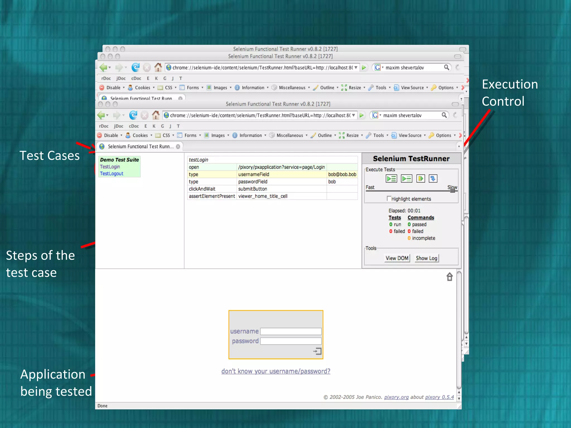
Task: Open the front window's Outline menu
Action: point(323,135)
